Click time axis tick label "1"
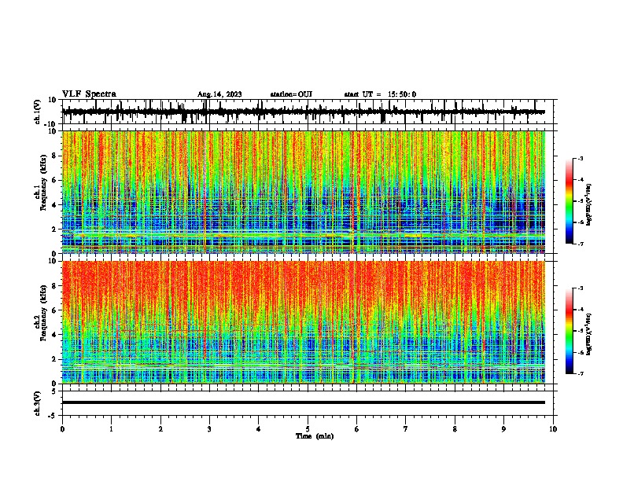 (111, 429)
